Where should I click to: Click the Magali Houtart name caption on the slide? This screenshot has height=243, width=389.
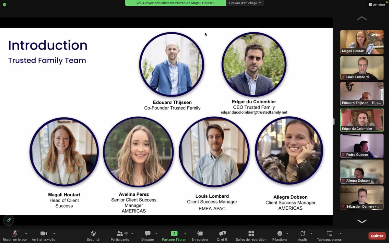(64, 195)
